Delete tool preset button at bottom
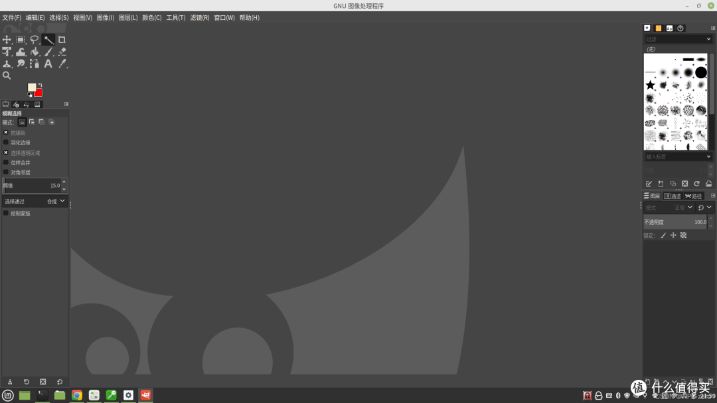Screen dimensions: 717x403 click(43, 382)
